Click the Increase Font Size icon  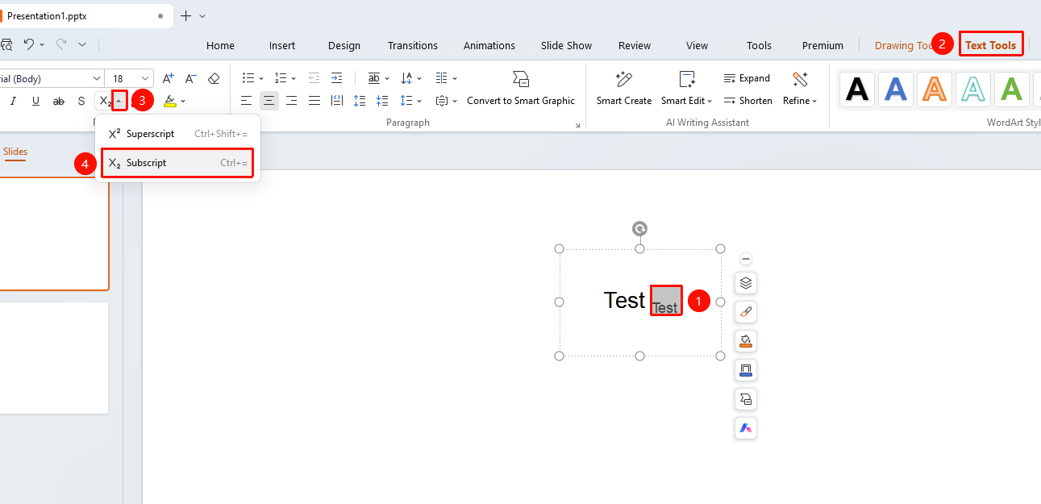[168, 78]
